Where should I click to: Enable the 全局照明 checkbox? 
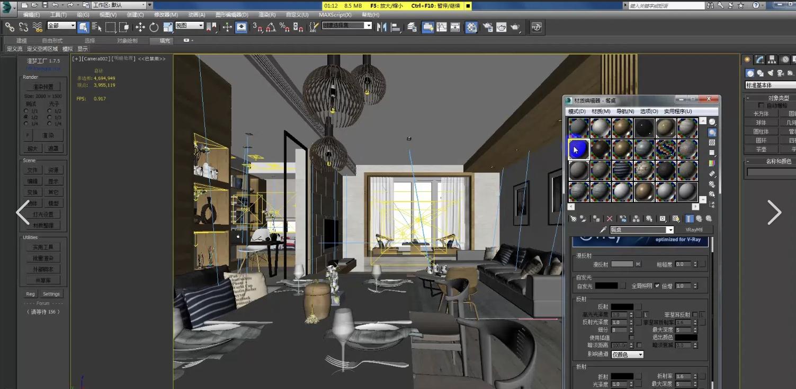pyautogui.click(x=657, y=286)
